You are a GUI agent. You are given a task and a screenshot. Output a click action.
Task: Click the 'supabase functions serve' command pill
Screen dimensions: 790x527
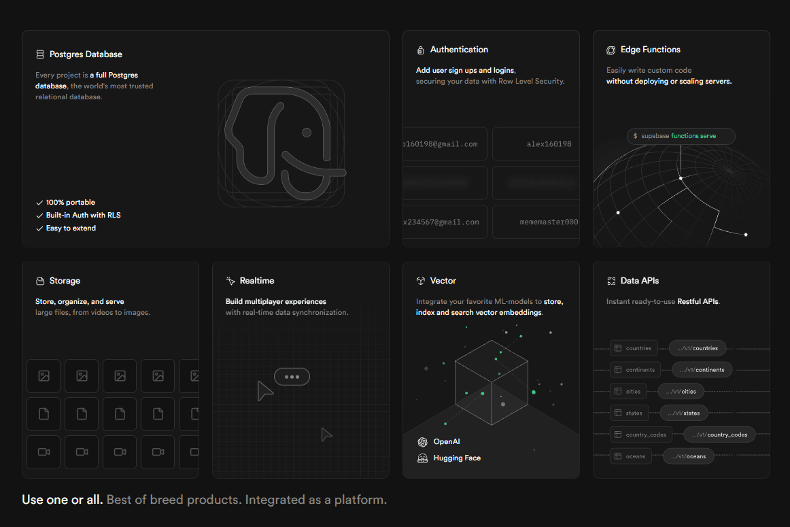coord(681,136)
